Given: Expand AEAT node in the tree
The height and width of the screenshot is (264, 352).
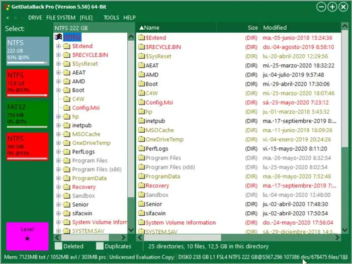Looking at the screenshot, I should click(x=58, y=72).
